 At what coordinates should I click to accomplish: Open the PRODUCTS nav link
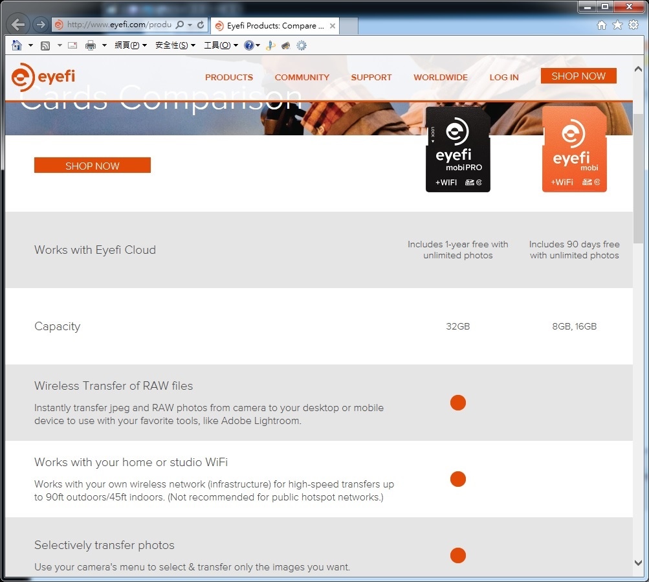229,78
